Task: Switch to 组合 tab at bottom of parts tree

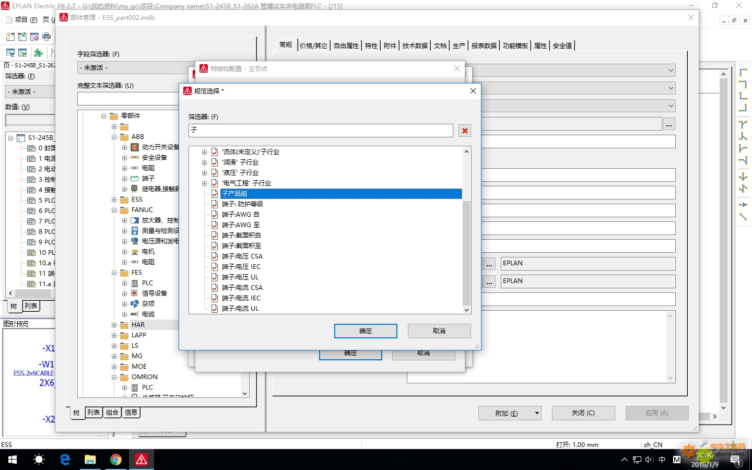Action: coord(112,413)
